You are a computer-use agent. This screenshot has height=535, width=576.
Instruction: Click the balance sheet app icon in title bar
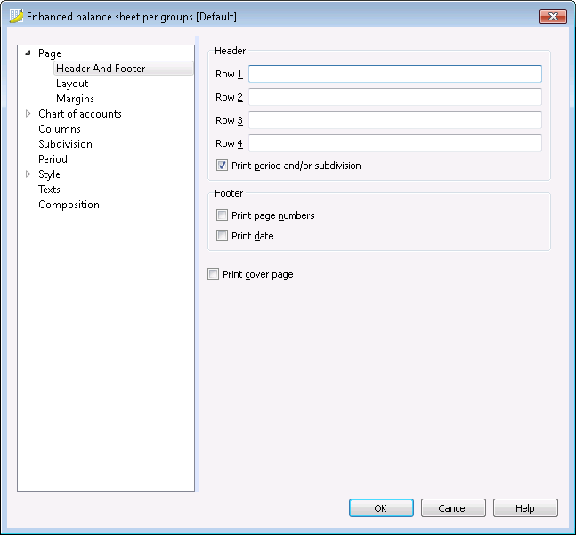(16, 16)
